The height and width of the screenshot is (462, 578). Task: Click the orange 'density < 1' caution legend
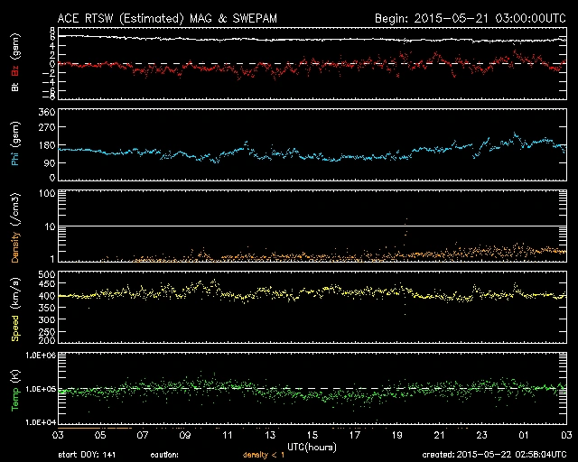point(262,456)
